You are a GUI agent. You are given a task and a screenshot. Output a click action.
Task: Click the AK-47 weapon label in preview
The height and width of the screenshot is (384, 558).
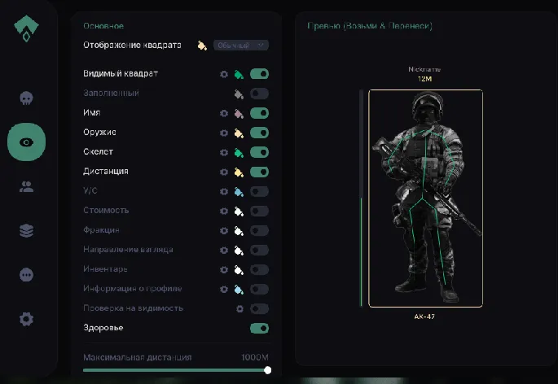pos(424,316)
